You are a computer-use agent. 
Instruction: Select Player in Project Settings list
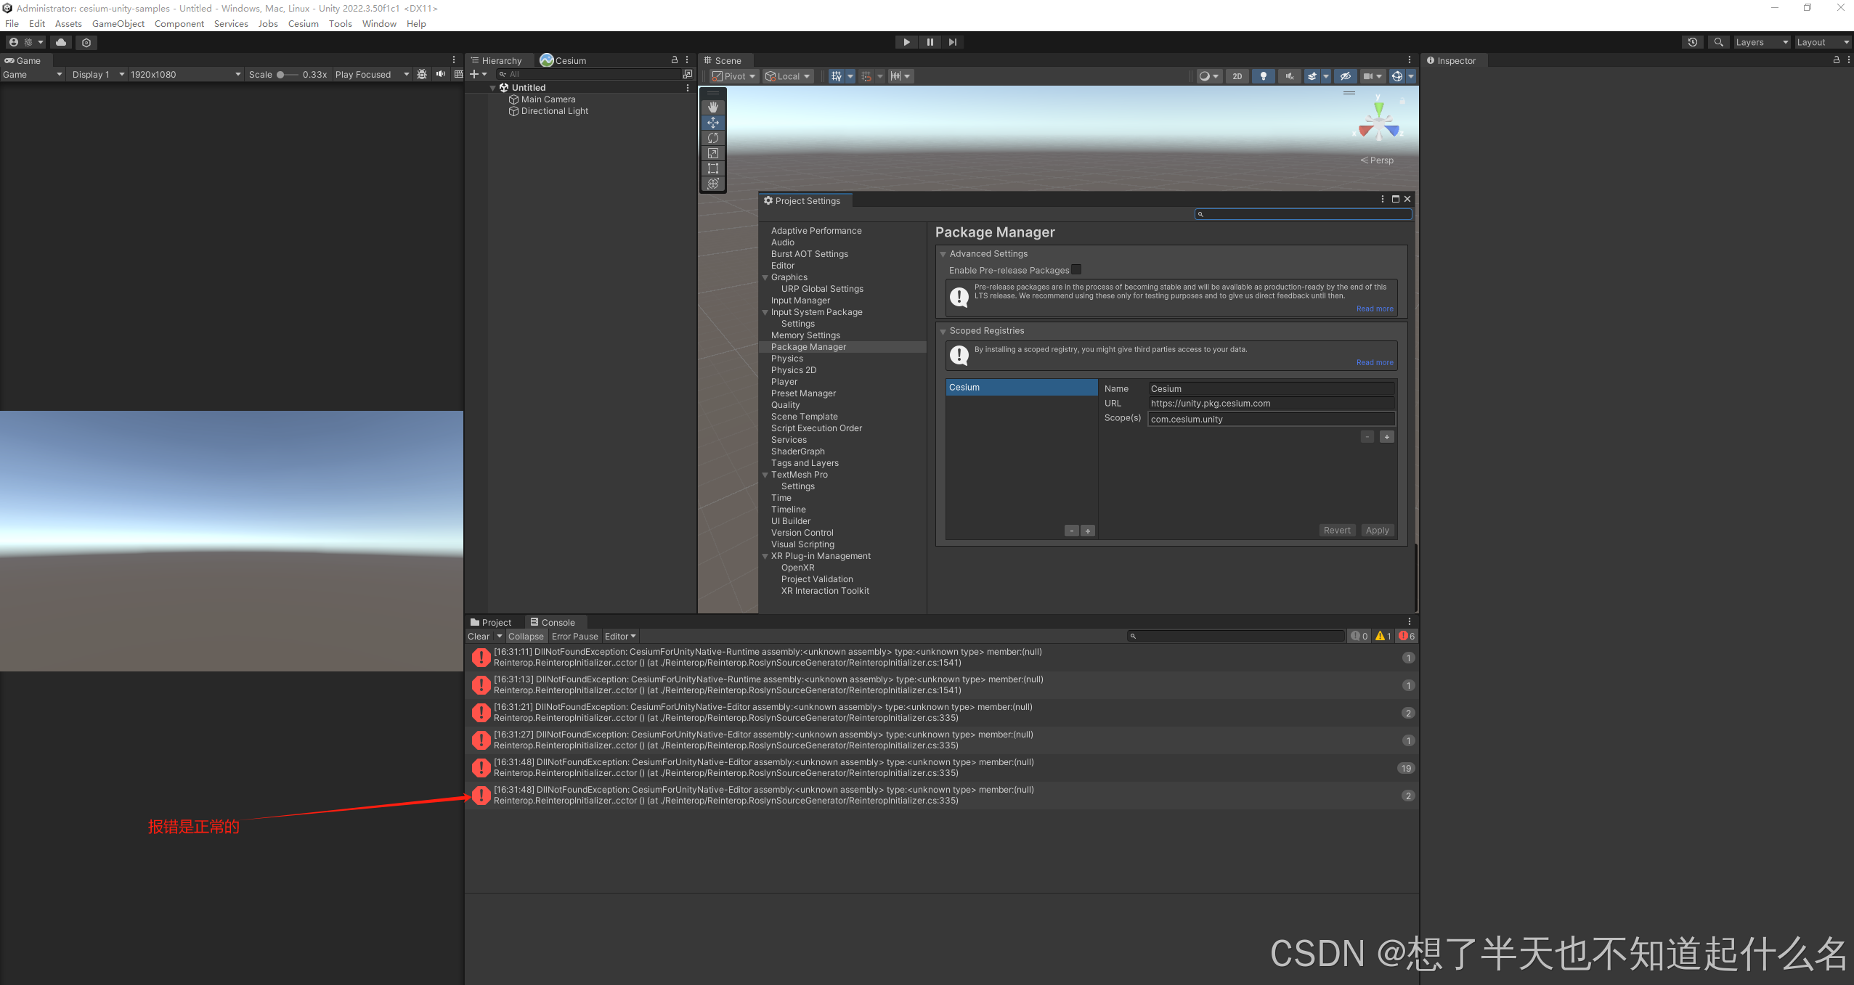coord(784,382)
